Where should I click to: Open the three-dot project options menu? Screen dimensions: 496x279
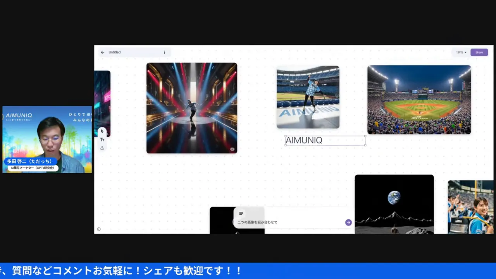[x=164, y=52]
